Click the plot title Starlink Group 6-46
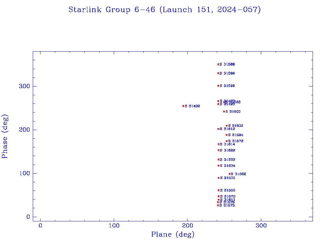The width and height of the screenshot is (329, 246). (x=164, y=10)
